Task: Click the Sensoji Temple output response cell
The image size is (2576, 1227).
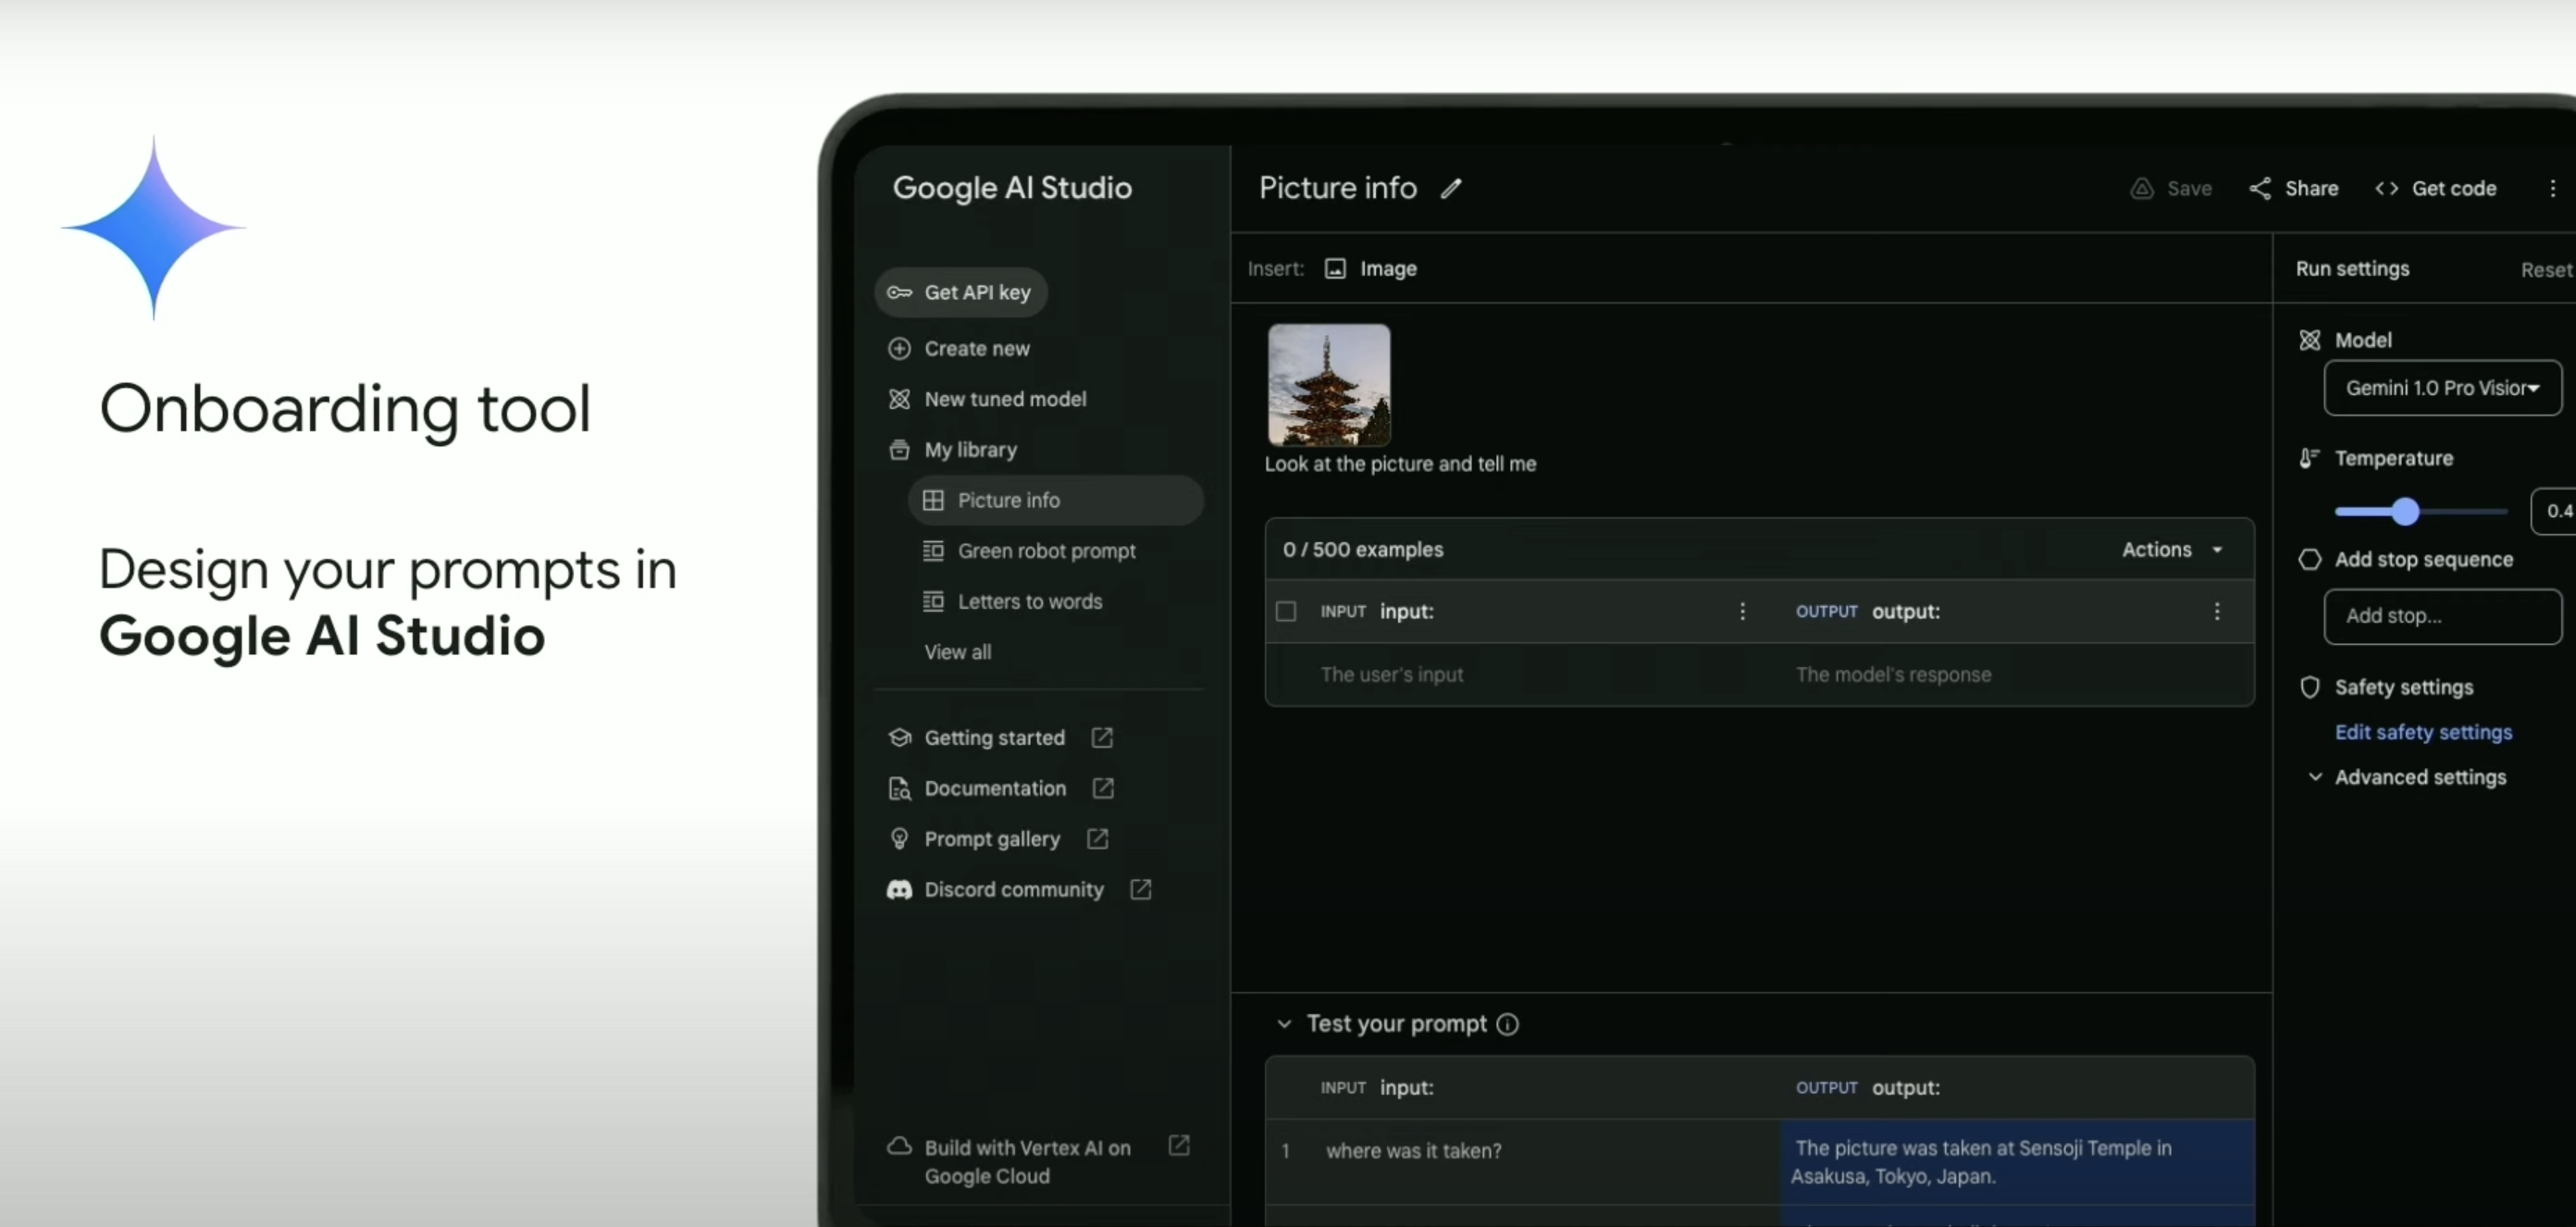Action: (x=2017, y=1162)
